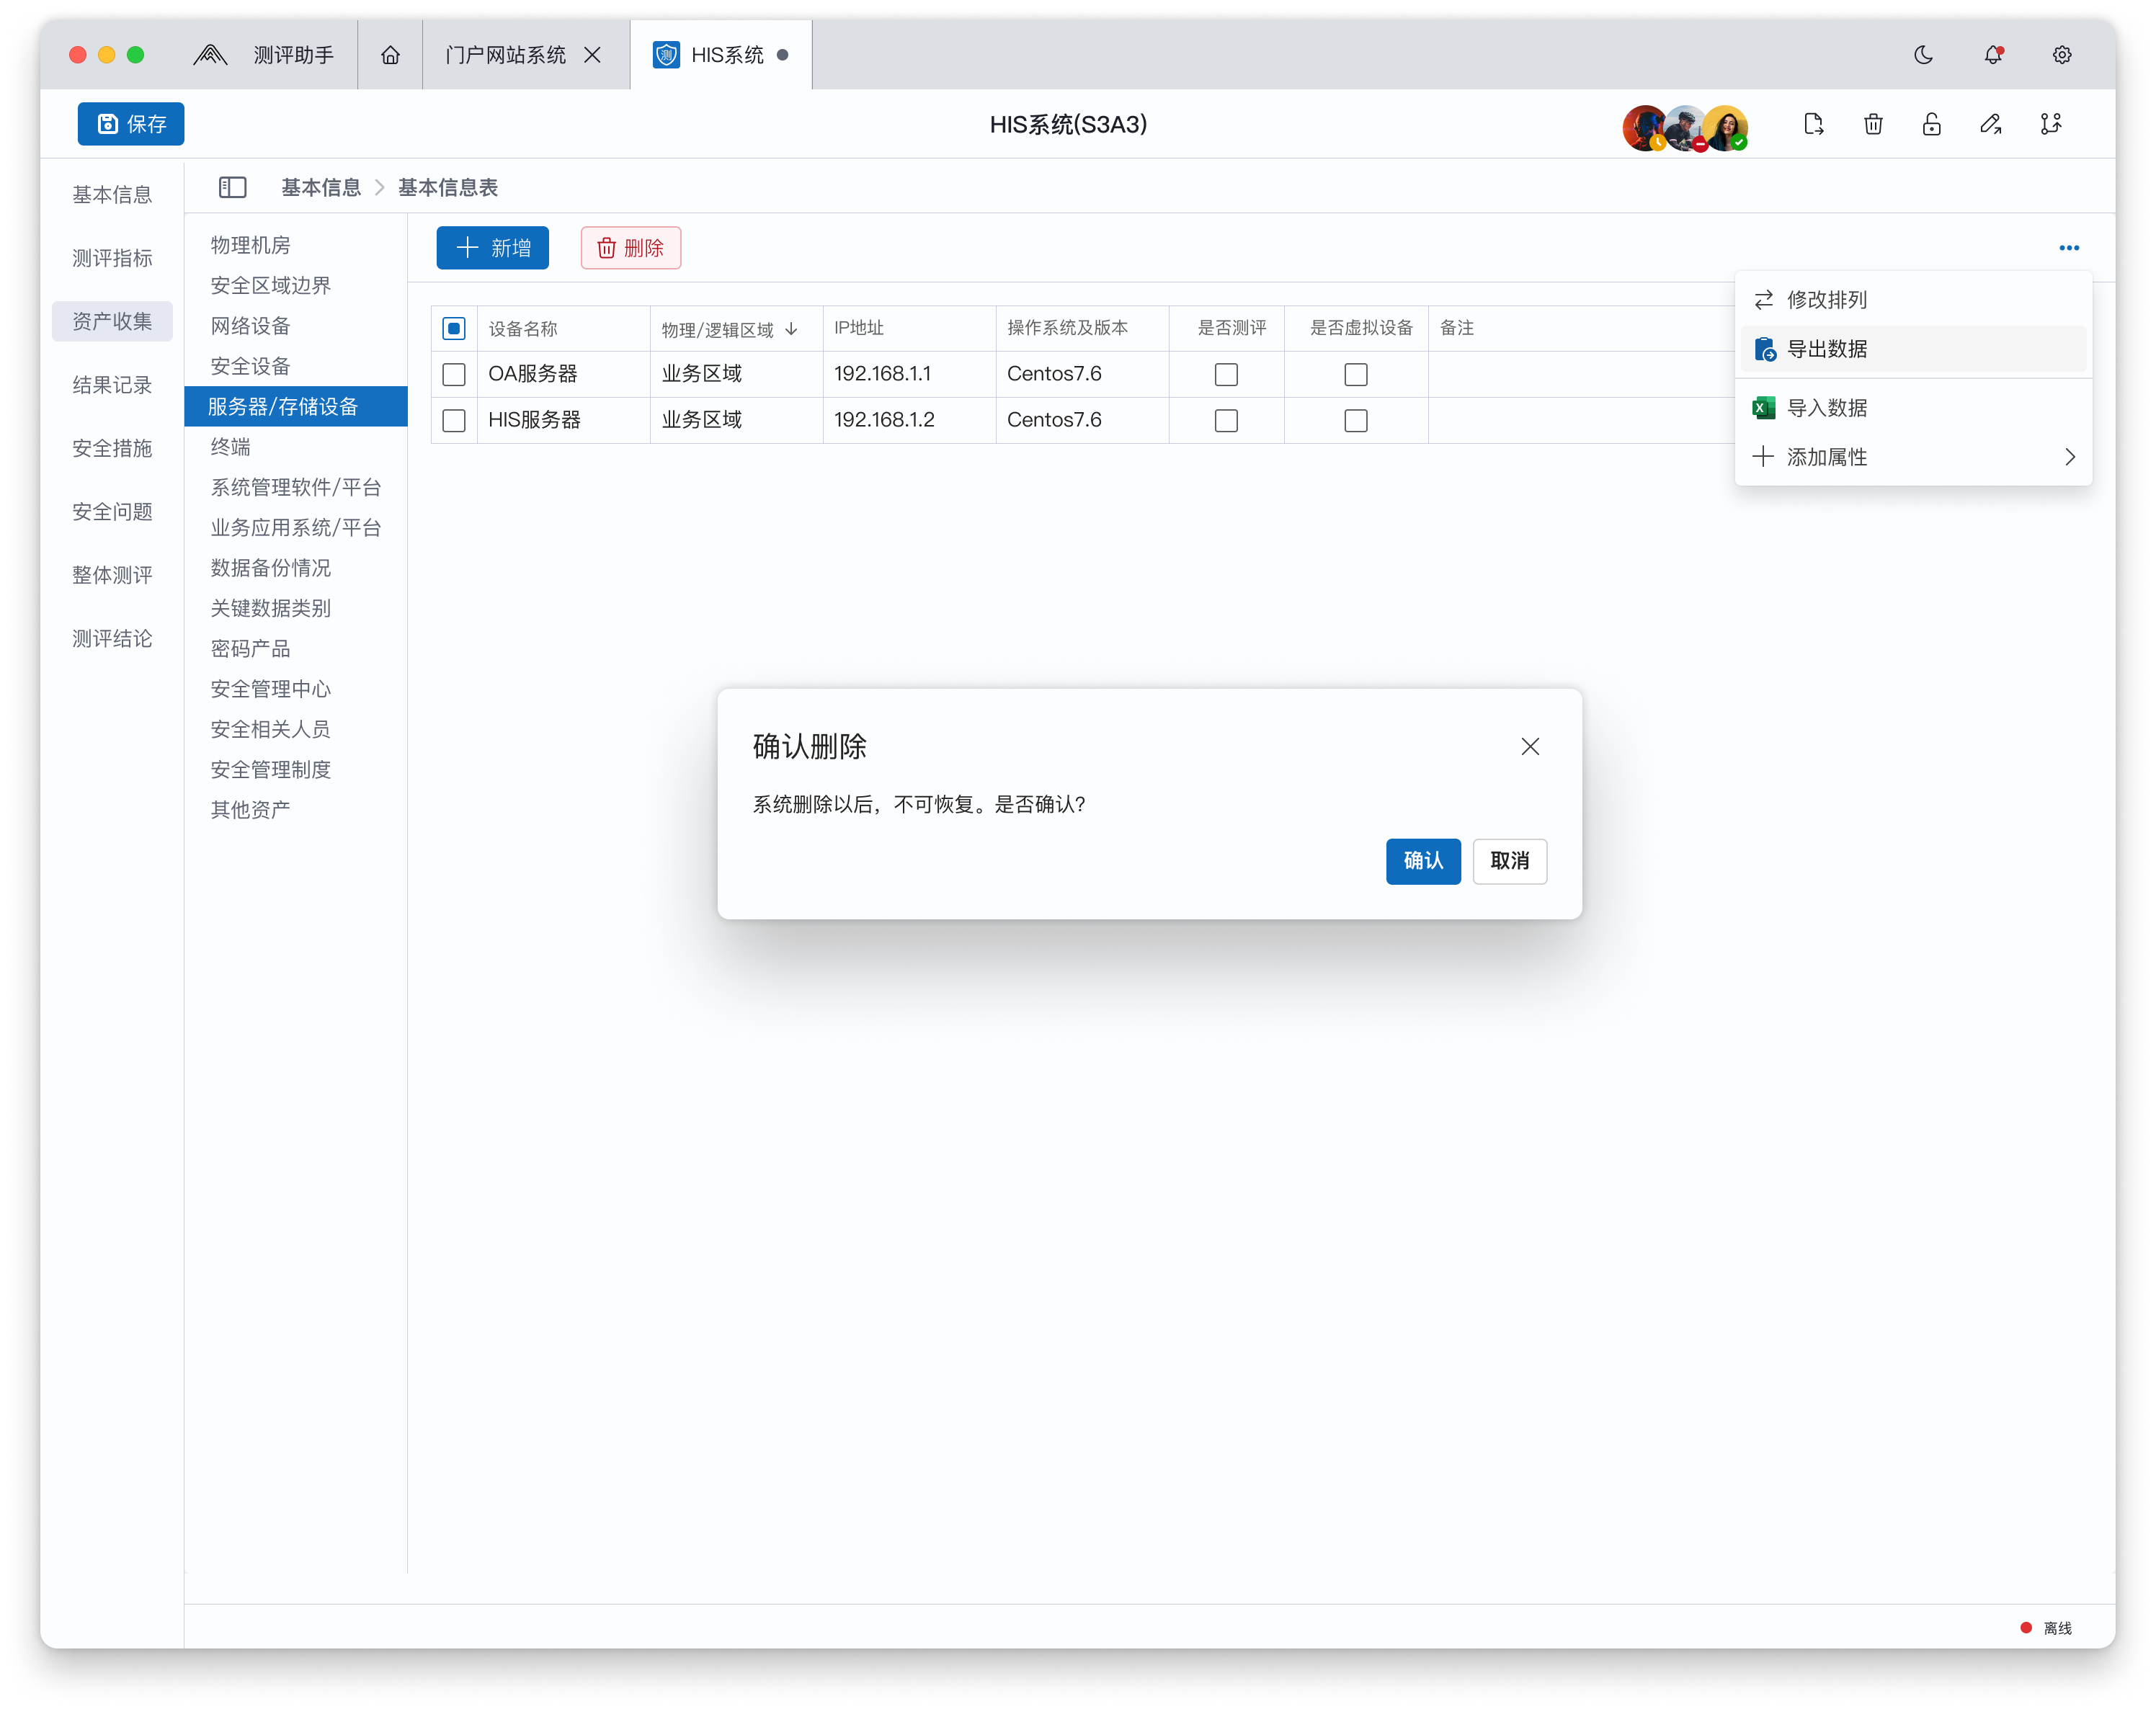Viewport: 2156px width, 1709px height.
Task: Switch to the 门户网站系统 tab
Action: [x=506, y=55]
